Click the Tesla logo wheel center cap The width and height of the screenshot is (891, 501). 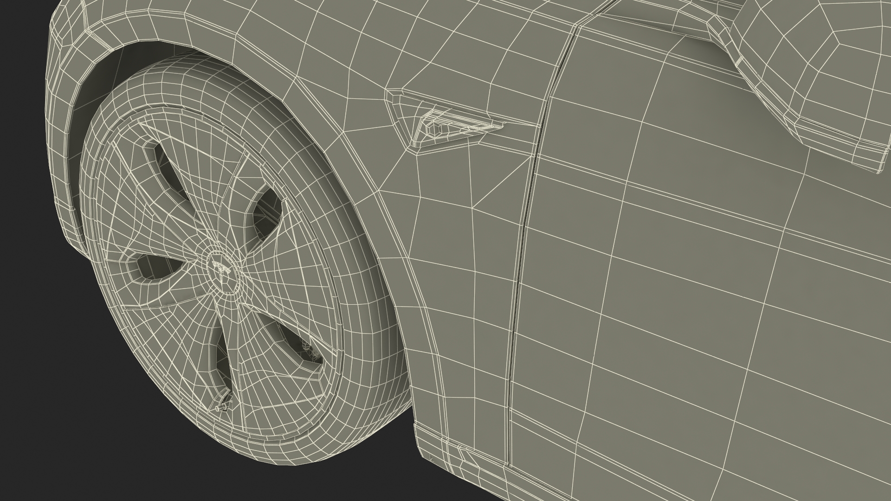pos(222,272)
